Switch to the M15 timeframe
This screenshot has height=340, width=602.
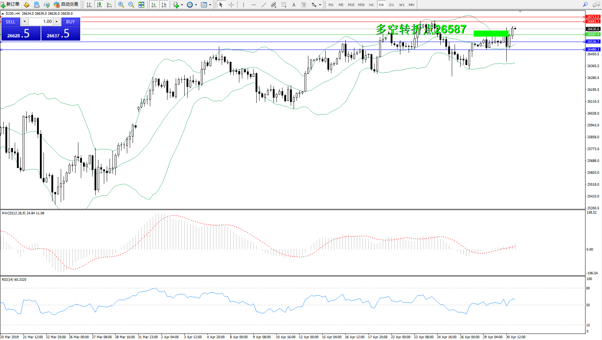(351, 5)
